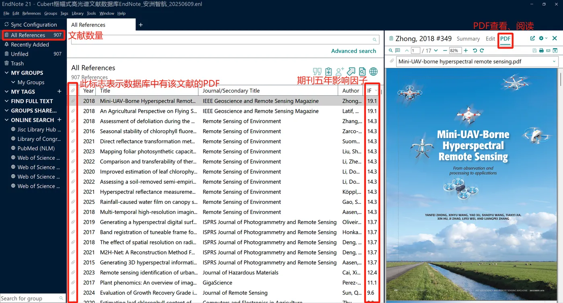Open the Groups menu
Image resolution: width=563 pixels, height=303 pixels.
click(51, 13)
